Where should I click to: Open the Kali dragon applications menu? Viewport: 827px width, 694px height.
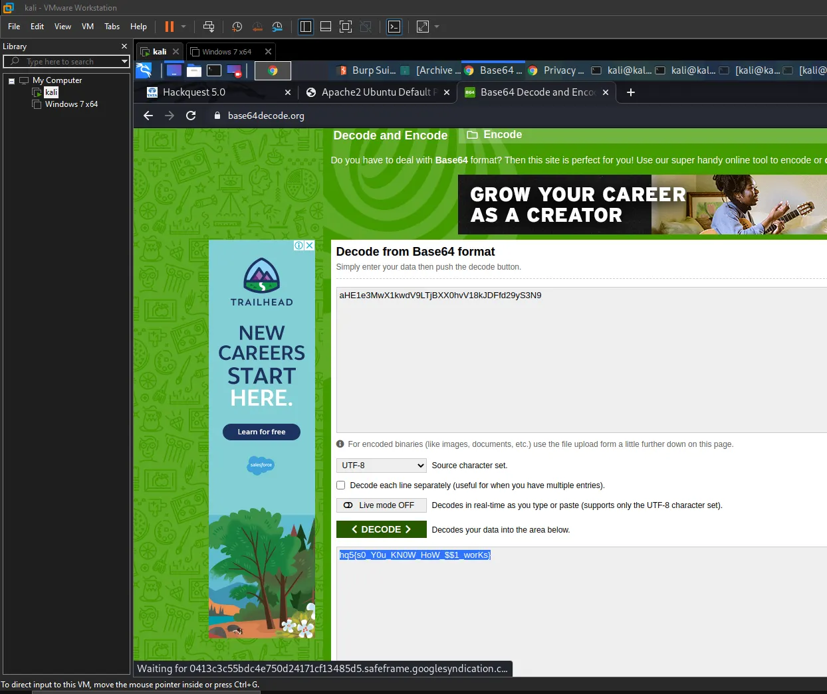pyautogui.click(x=144, y=70)
